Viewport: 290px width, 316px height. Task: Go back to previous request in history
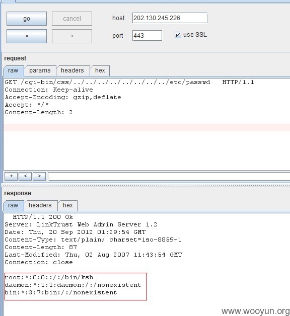(27, 36)
